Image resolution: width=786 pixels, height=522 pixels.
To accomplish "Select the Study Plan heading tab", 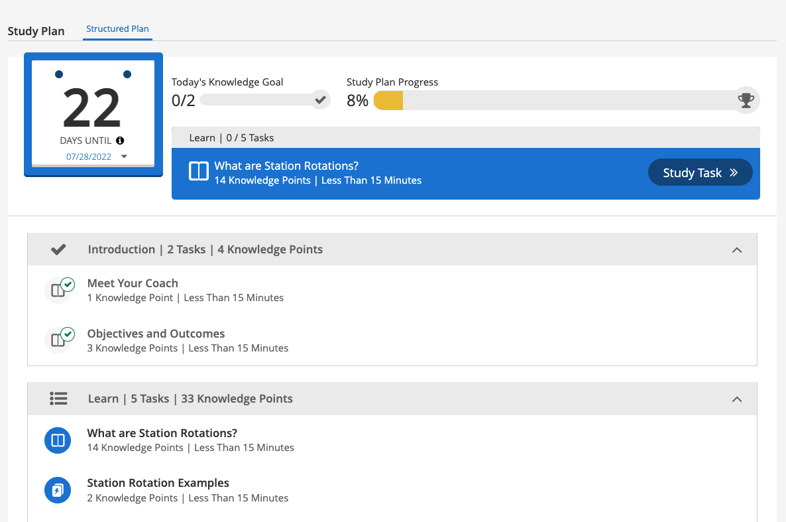I will click(36, 31).
